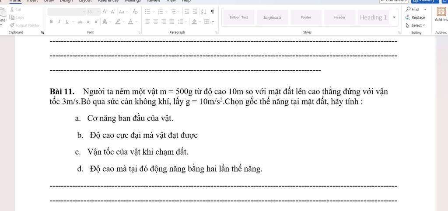Open the Font dialog launcher
The height and width of the screenshot is (211, 448).
pyautogui.click(x=139, y=32)
